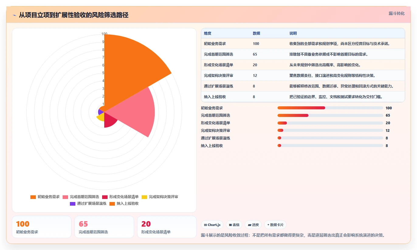Click the 维度 column header
Viewport: 417px width, 250px height.
pyautogui.click(x=208, y=33)
